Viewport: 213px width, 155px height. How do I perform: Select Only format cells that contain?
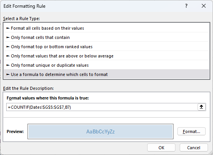(x=106, y=37)
